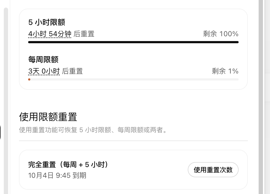This screenshot has height=194, width=270.
Task: Click the black handle at left window edge
Action: click(0, 132)
